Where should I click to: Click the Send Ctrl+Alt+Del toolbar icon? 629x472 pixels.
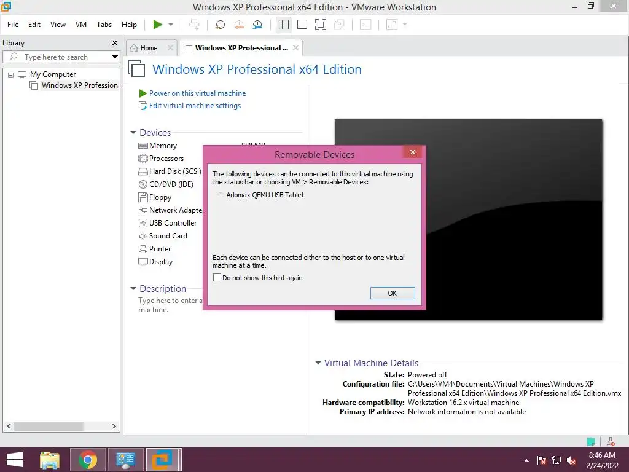click(194, 25)
